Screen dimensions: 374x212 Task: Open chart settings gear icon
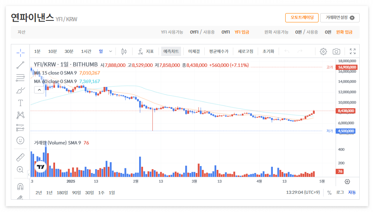click(x=324, y=51)
